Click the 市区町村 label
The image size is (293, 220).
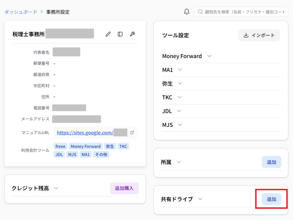click(x=41, y=86)
